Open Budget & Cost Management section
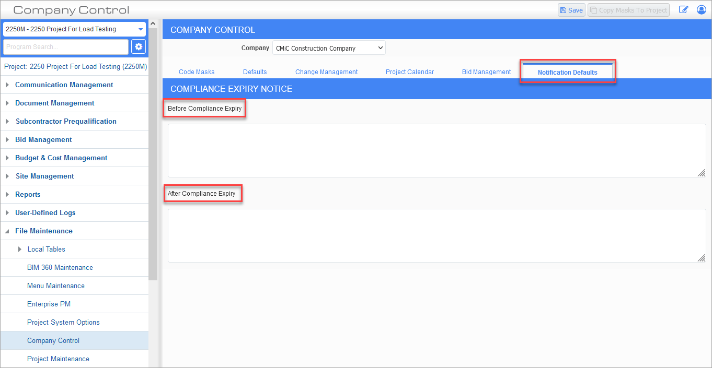The height and width of the screenshot is (368, 712). click(x=61, y=158)
